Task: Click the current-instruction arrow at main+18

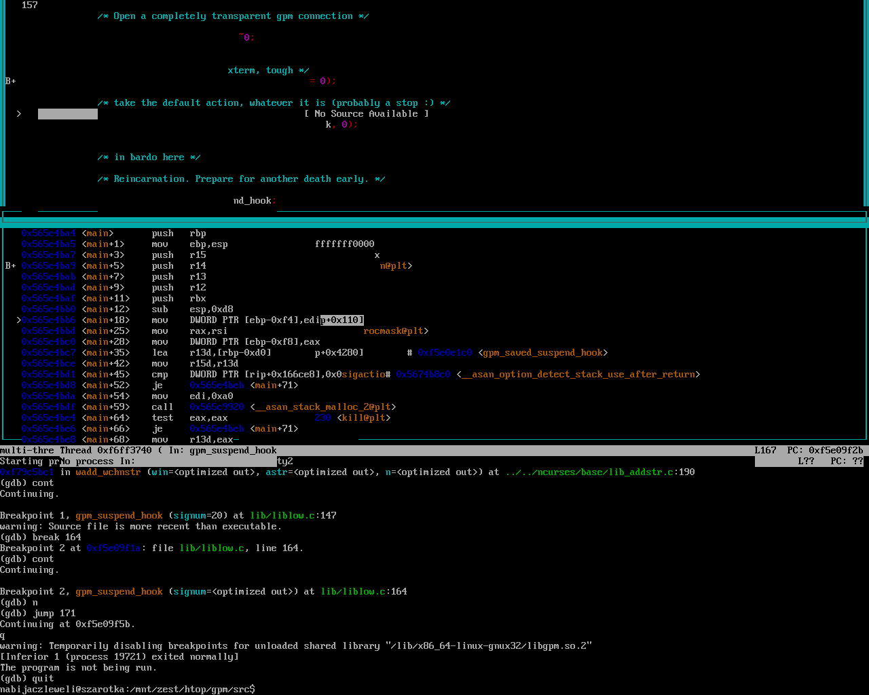Action: pos(19,320)
